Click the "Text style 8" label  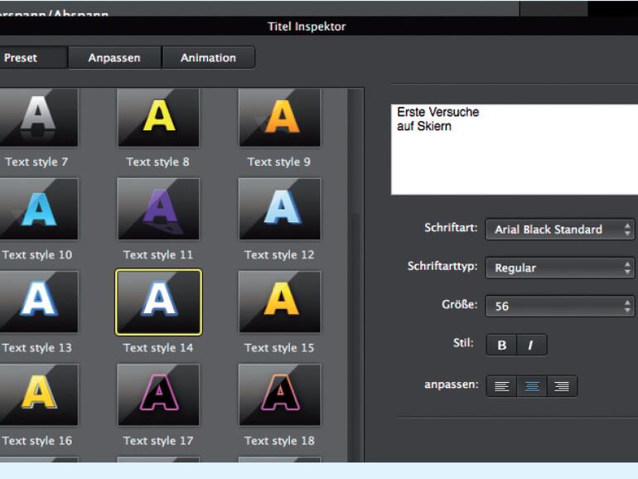158,162
